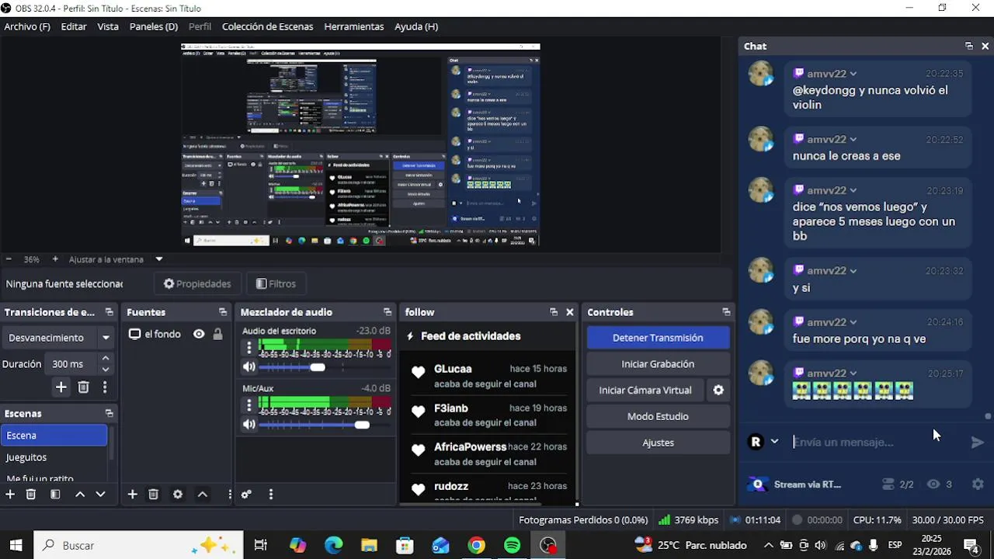
Task: Open Google Chrome from the taskbar
Action: tap(477, 546)
